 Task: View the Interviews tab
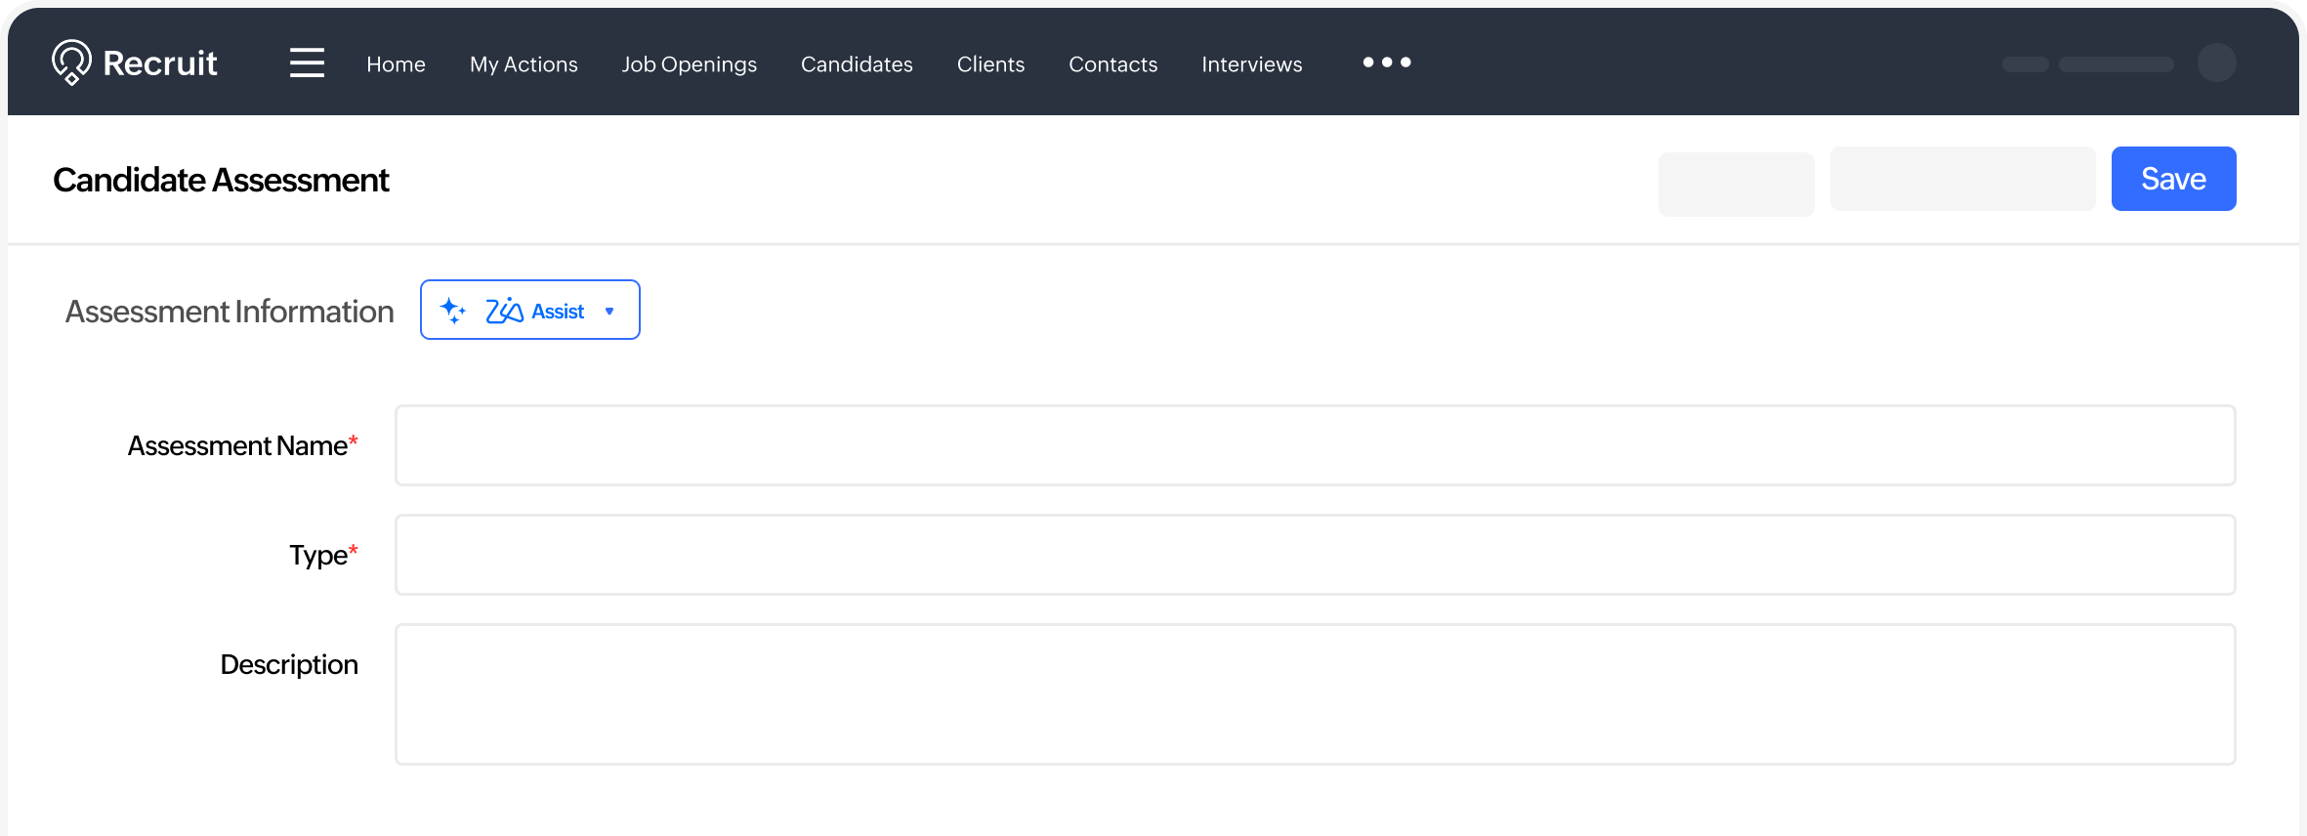pyautogui.click(x=1251, y=64)
